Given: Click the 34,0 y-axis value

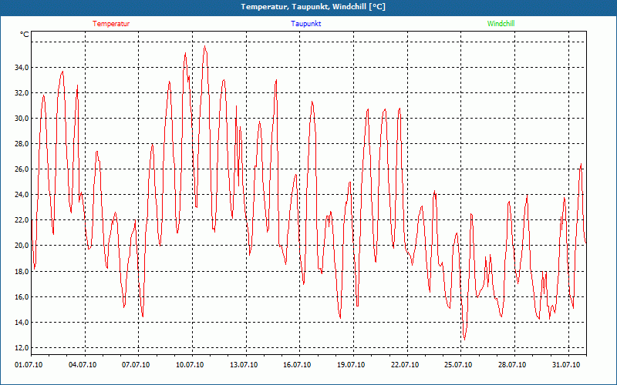Looking at the screenshot, I should 22,68.
